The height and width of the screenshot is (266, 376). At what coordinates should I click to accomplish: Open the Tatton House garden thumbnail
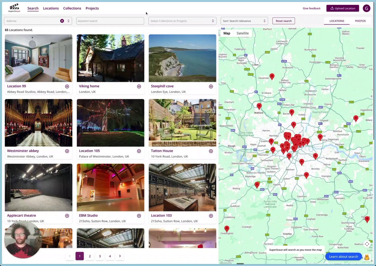pos(182,123)
